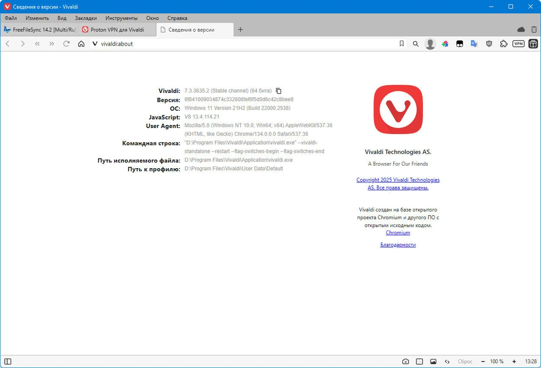Open the Закладки menu
The image size is (541, 368).
point(86,18)
